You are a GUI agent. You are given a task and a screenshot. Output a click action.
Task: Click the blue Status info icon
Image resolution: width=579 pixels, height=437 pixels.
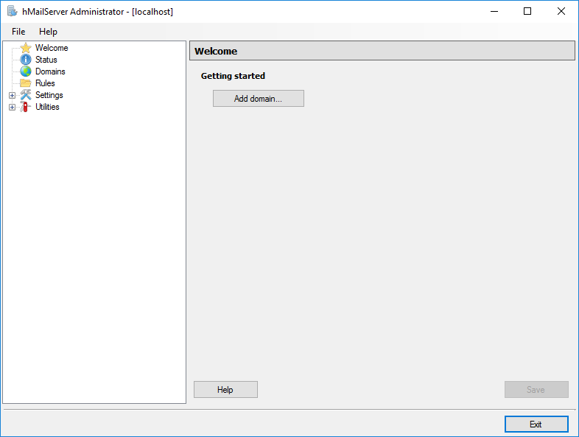click(26, 60)
